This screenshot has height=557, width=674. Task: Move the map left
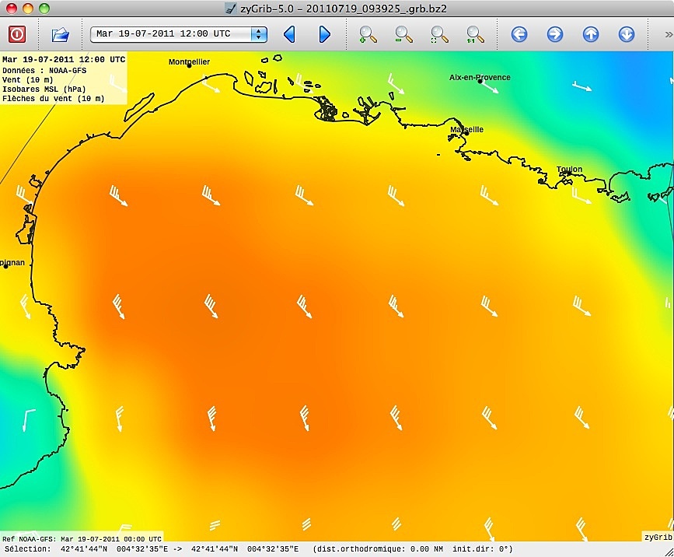tap(519, 34)
